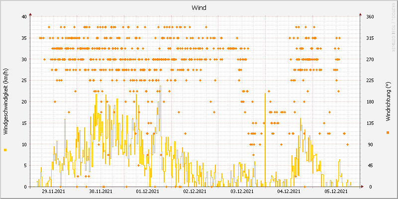Viewport: 398px width, 199px height.
Task: Select the 29.11.2021 date label
Action: 54,191
